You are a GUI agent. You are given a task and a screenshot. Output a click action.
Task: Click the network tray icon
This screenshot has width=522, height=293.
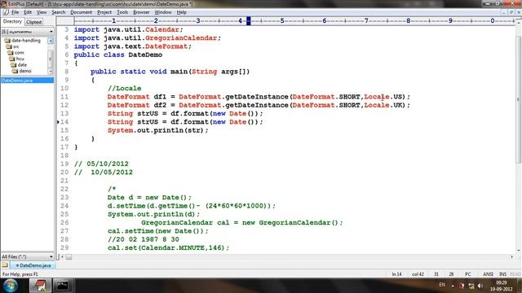point(471,286)
